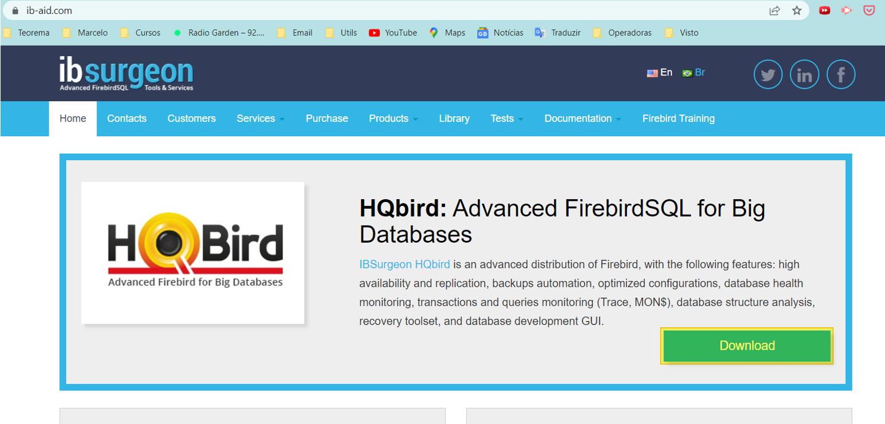Open the LinkedIn social icon

[x=804, y=75]
